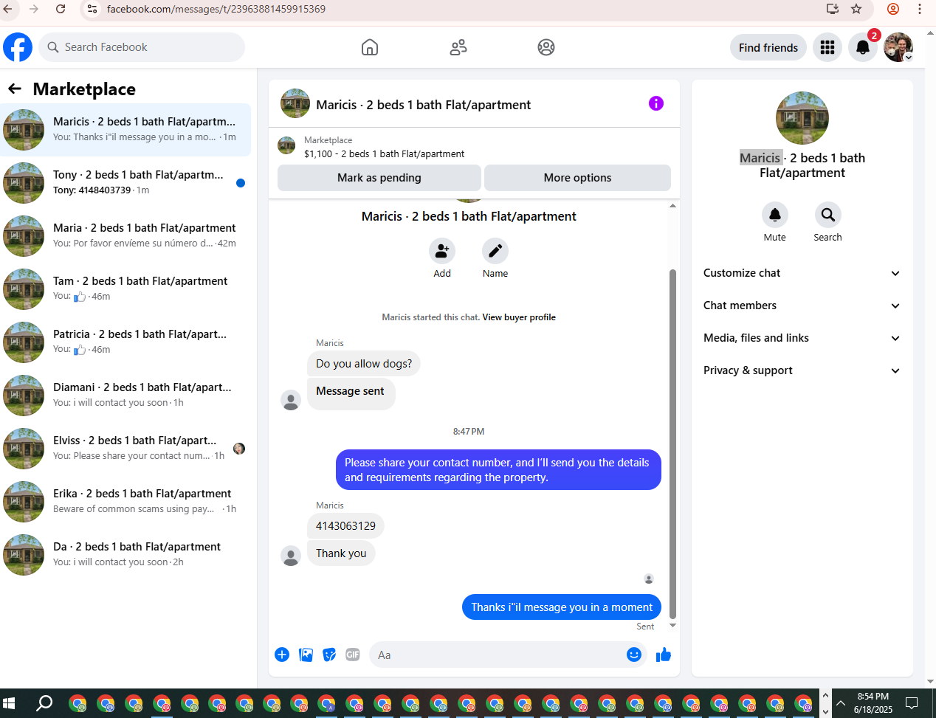Open the Da apartment conversation
Screen dimensions: 936x718
(125, 554)
